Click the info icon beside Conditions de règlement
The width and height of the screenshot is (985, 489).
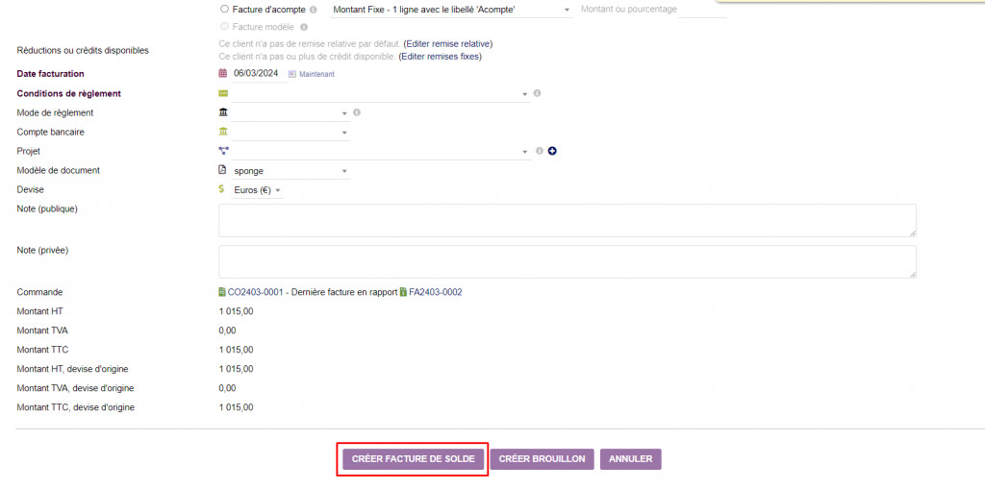pyautogui.click(x=538, y=93)
